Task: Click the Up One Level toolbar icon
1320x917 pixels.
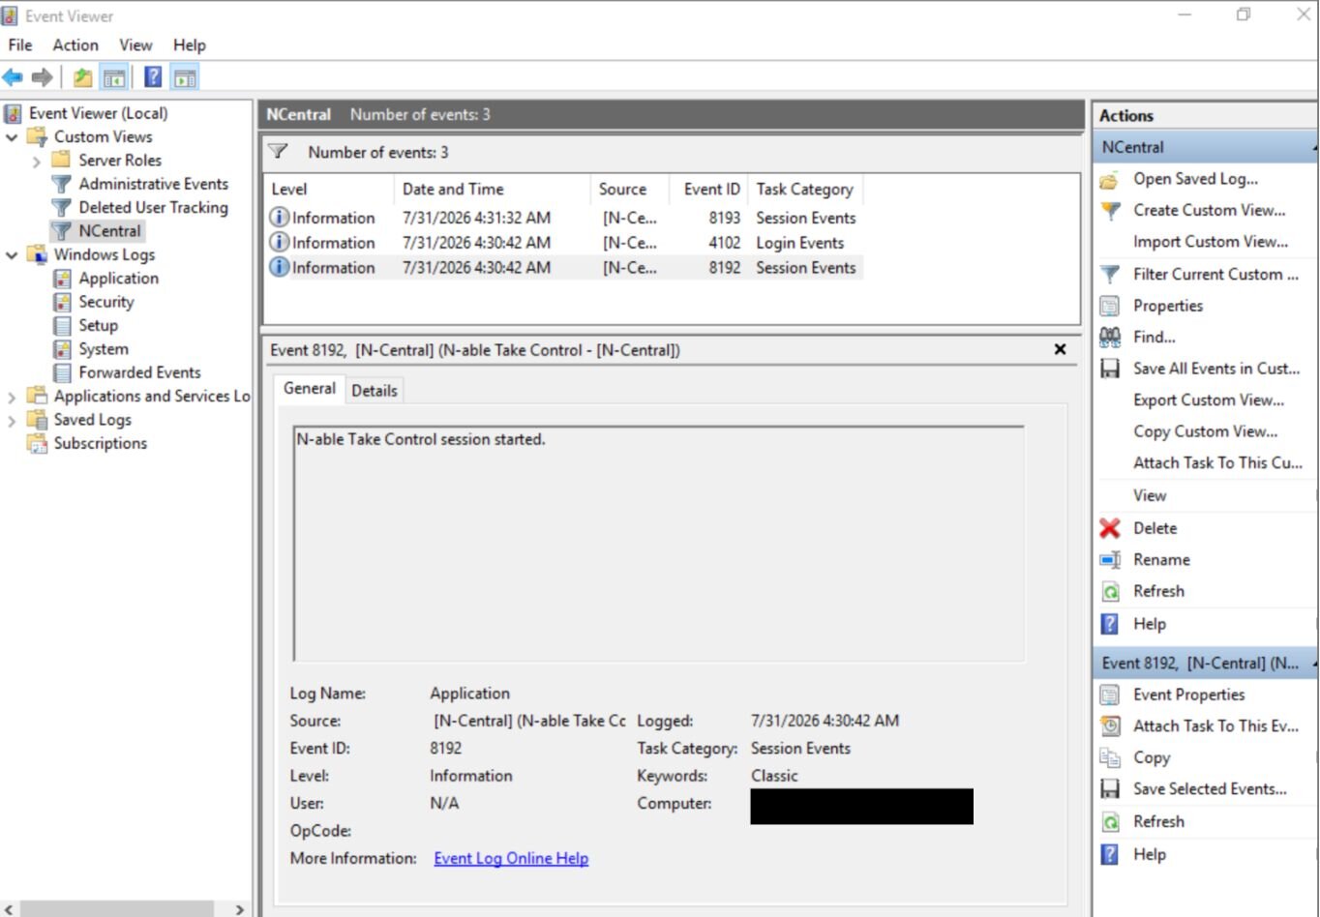Action: [x=83, y=77]
